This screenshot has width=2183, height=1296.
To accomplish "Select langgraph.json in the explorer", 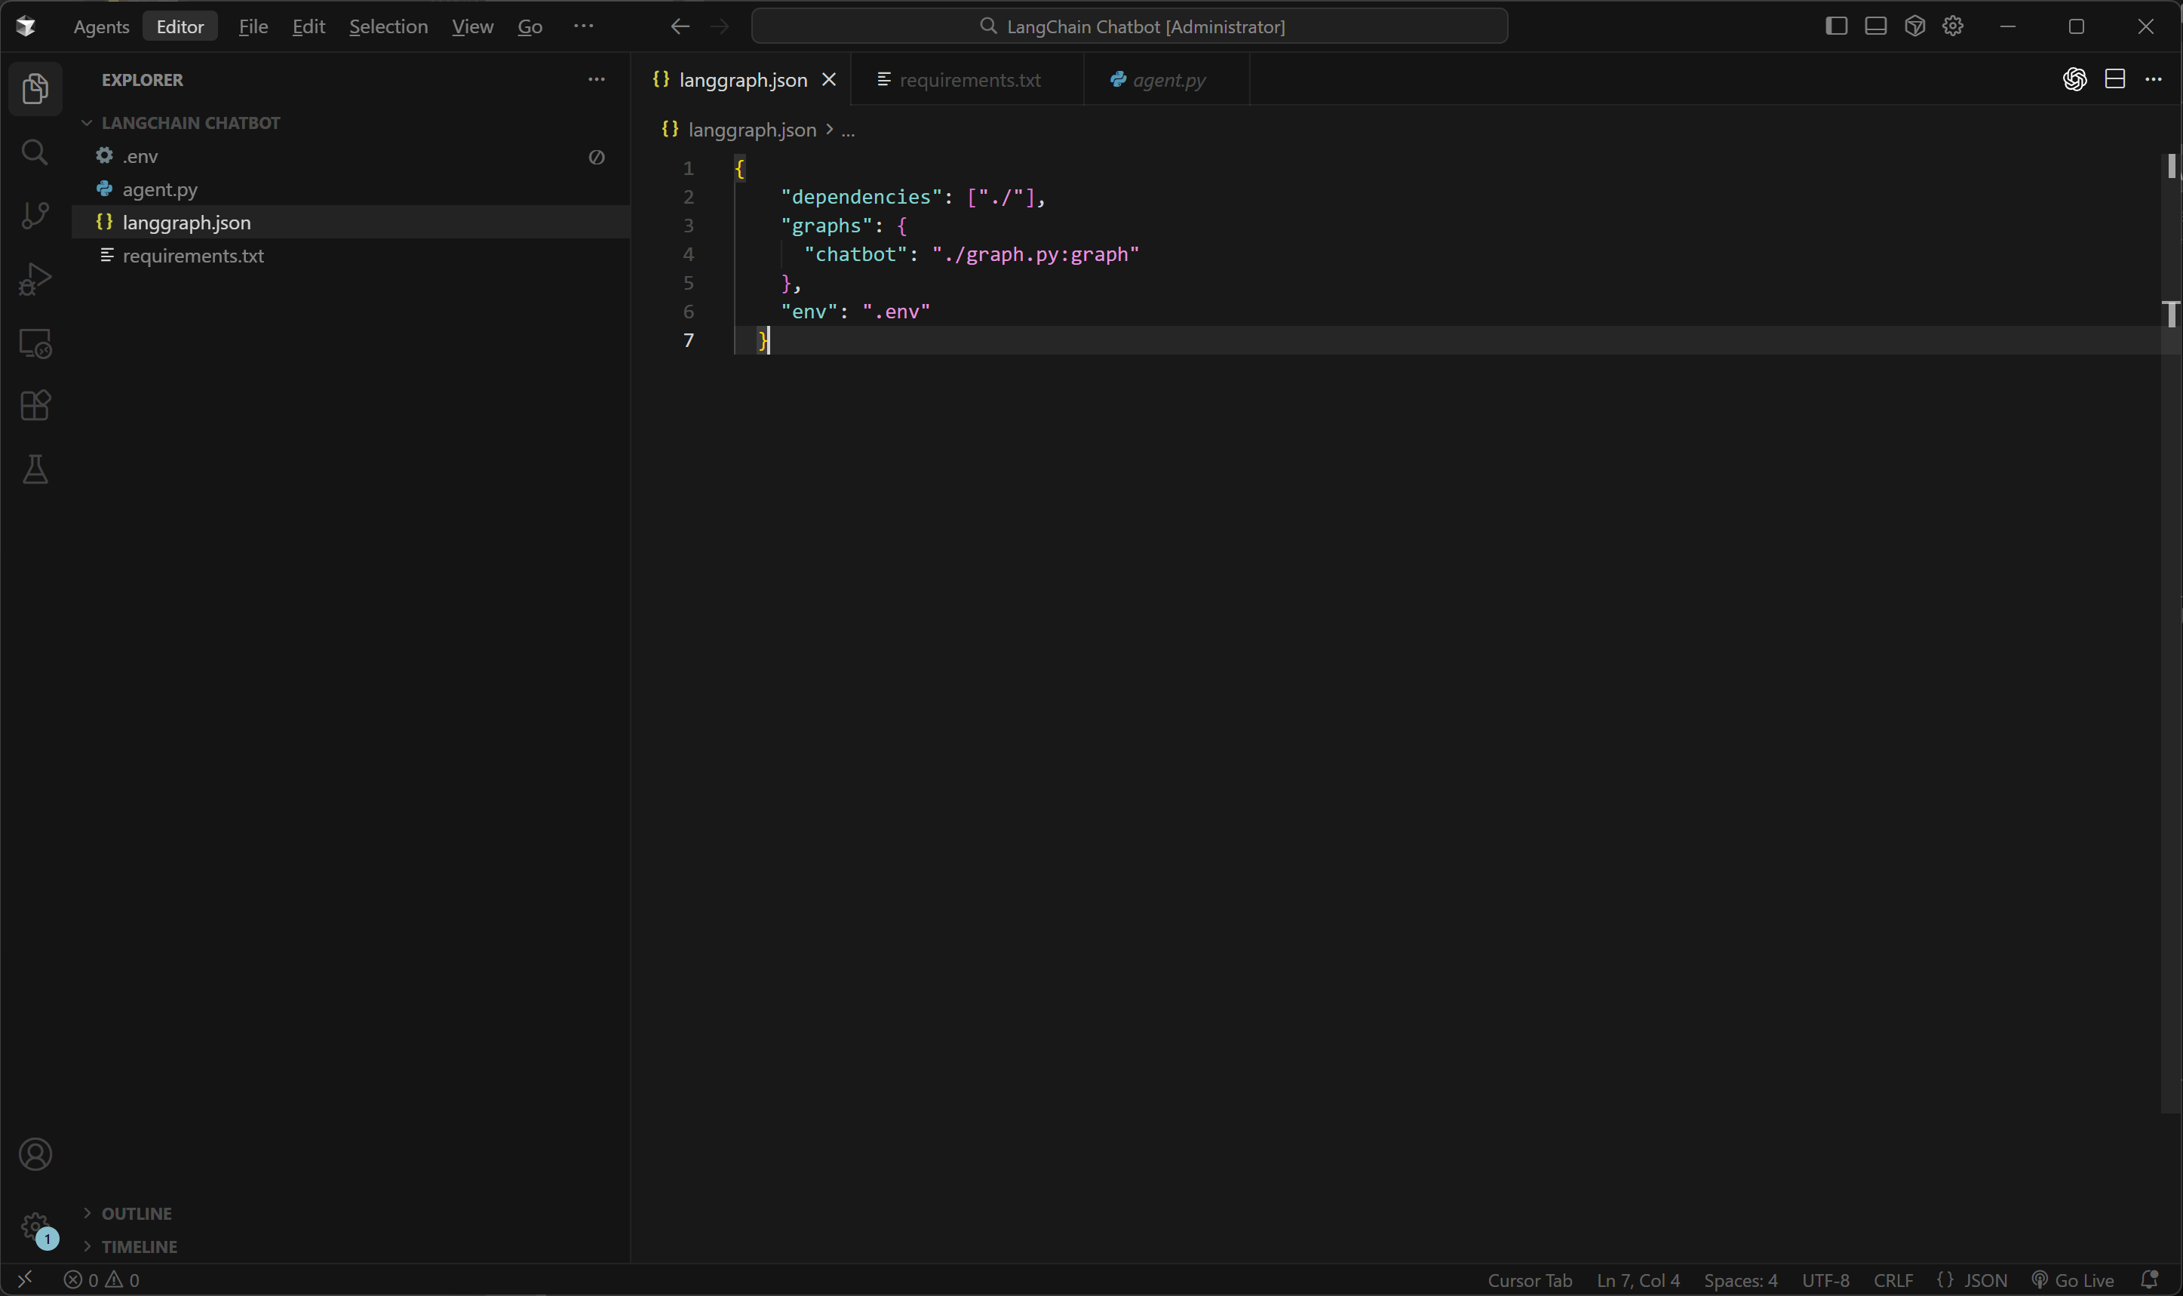I will pyautogui.click(x=350, y=223).
